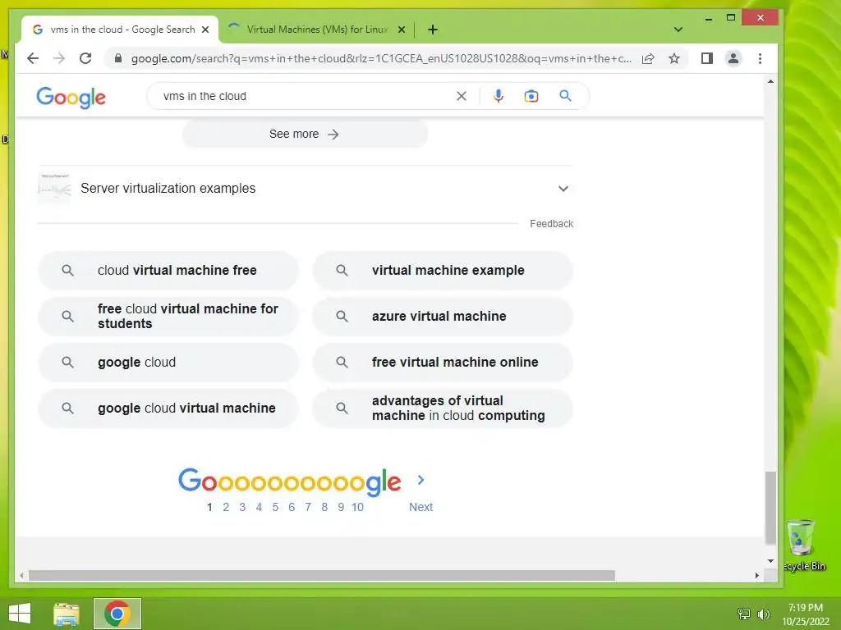Go to results page 4
Screen dimensions: 841x630
coord(259,507)
